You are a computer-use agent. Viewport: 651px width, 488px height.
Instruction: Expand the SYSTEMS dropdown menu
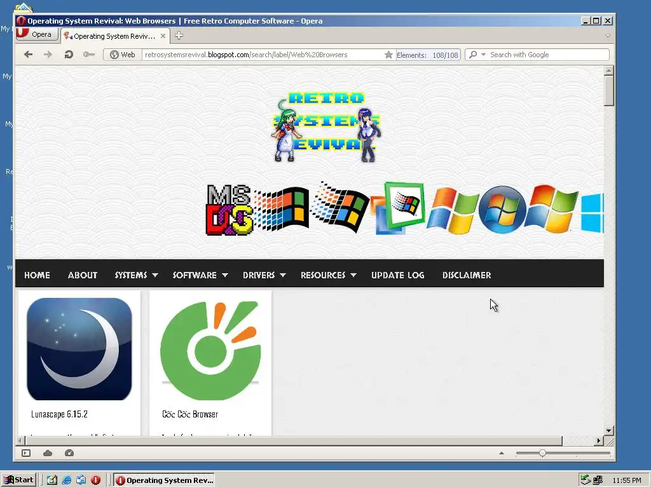point(136,275)
